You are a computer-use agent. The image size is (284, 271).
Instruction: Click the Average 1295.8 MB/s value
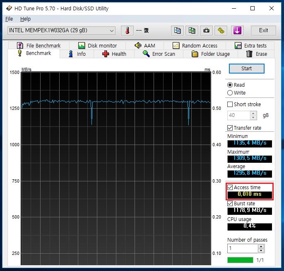click(x=250, y=173)
